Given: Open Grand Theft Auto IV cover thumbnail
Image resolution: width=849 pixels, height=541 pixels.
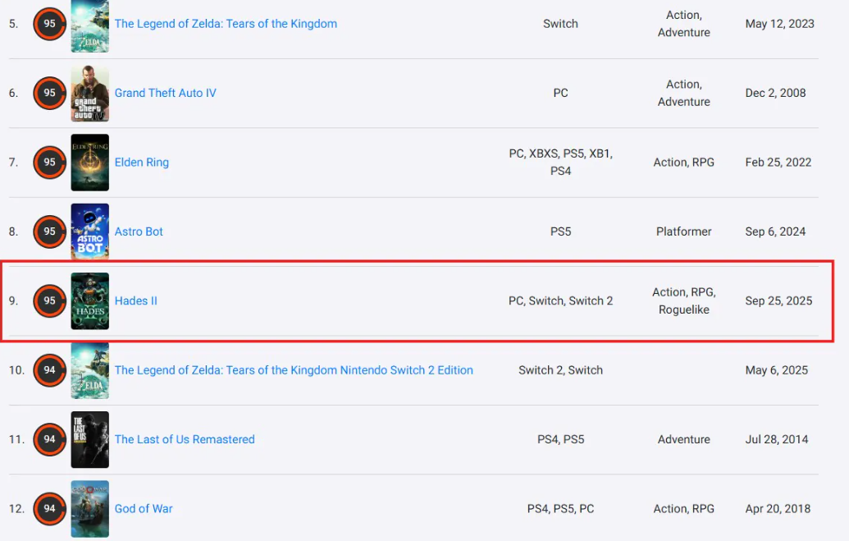Looking at the screenshot, I should (x=89, y=94).
